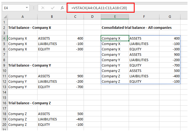Select column C header

(x=75, y=17)
